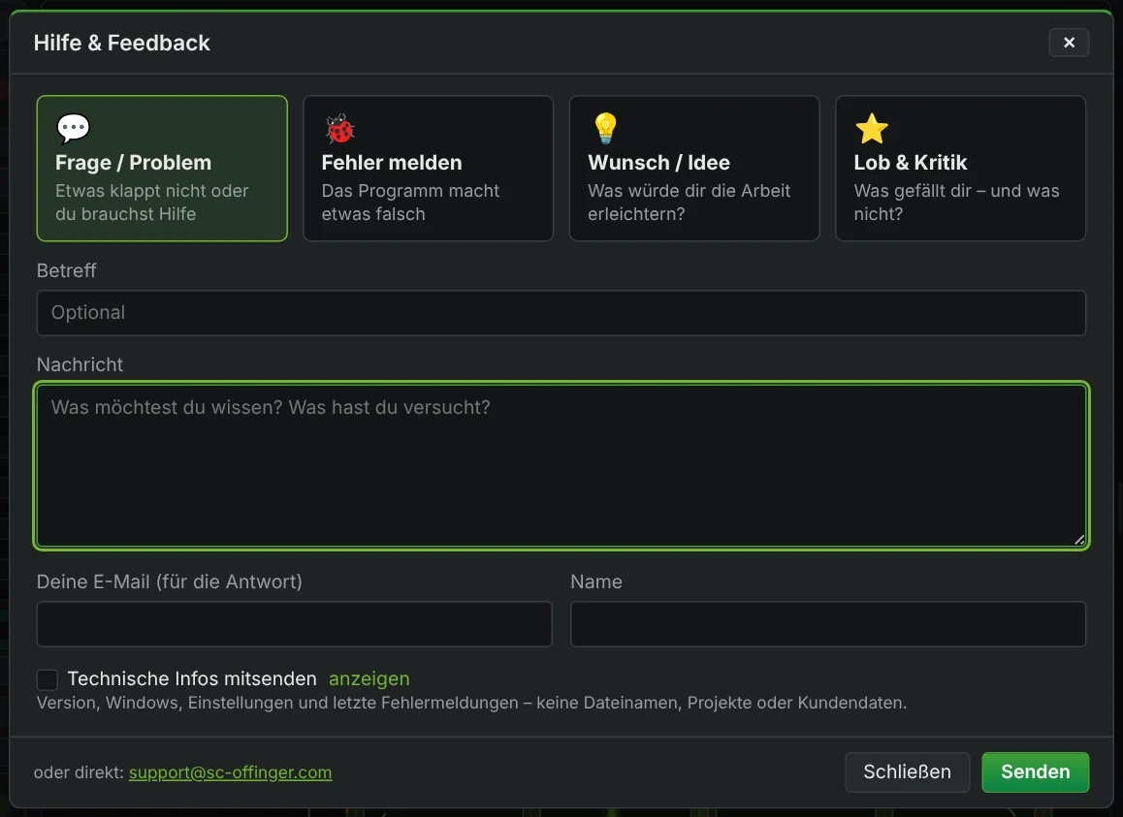Screen dimensions: 1123x817
Task: Submit feedback with the Senden button
Action: 1036,771
